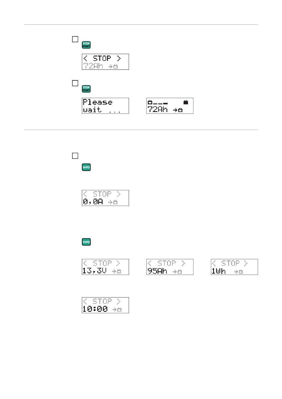Screen dimensions: 282x399
Task: Select the 1Wh energy display
Action: [234, 267]
